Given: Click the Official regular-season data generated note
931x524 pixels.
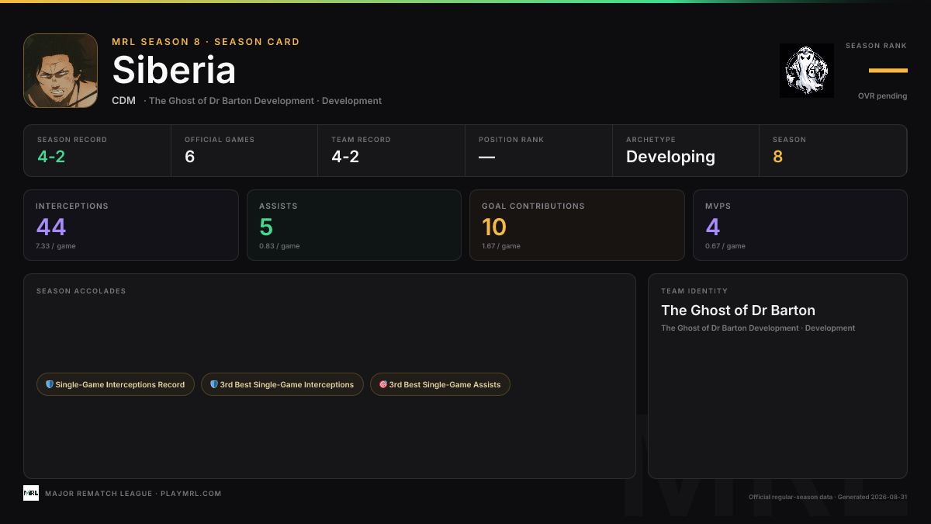Looking at the screenshot, I should pos(828,497).
